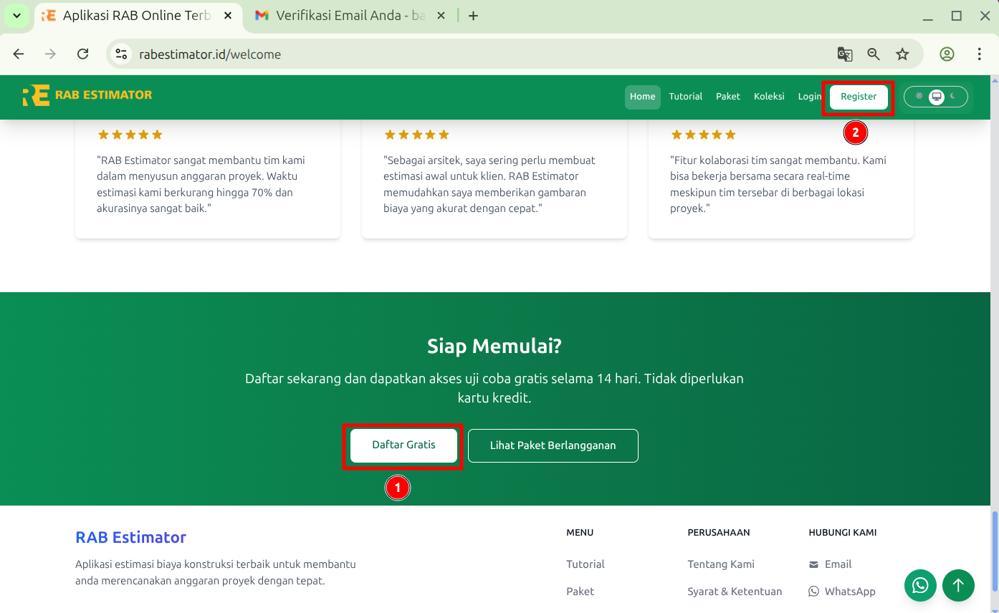Viewport: 999px width, 613px height.
Task: Toggle theme from system to light mode
Action: tap(919, 95)
